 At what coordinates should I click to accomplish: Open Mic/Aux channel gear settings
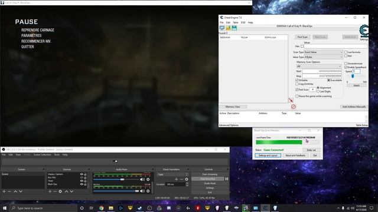(x=148, y=191)
